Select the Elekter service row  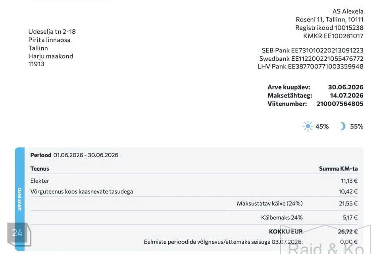click(194, 181)
